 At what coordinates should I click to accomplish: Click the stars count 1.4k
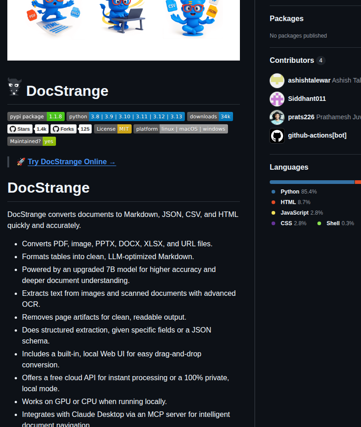41,129
